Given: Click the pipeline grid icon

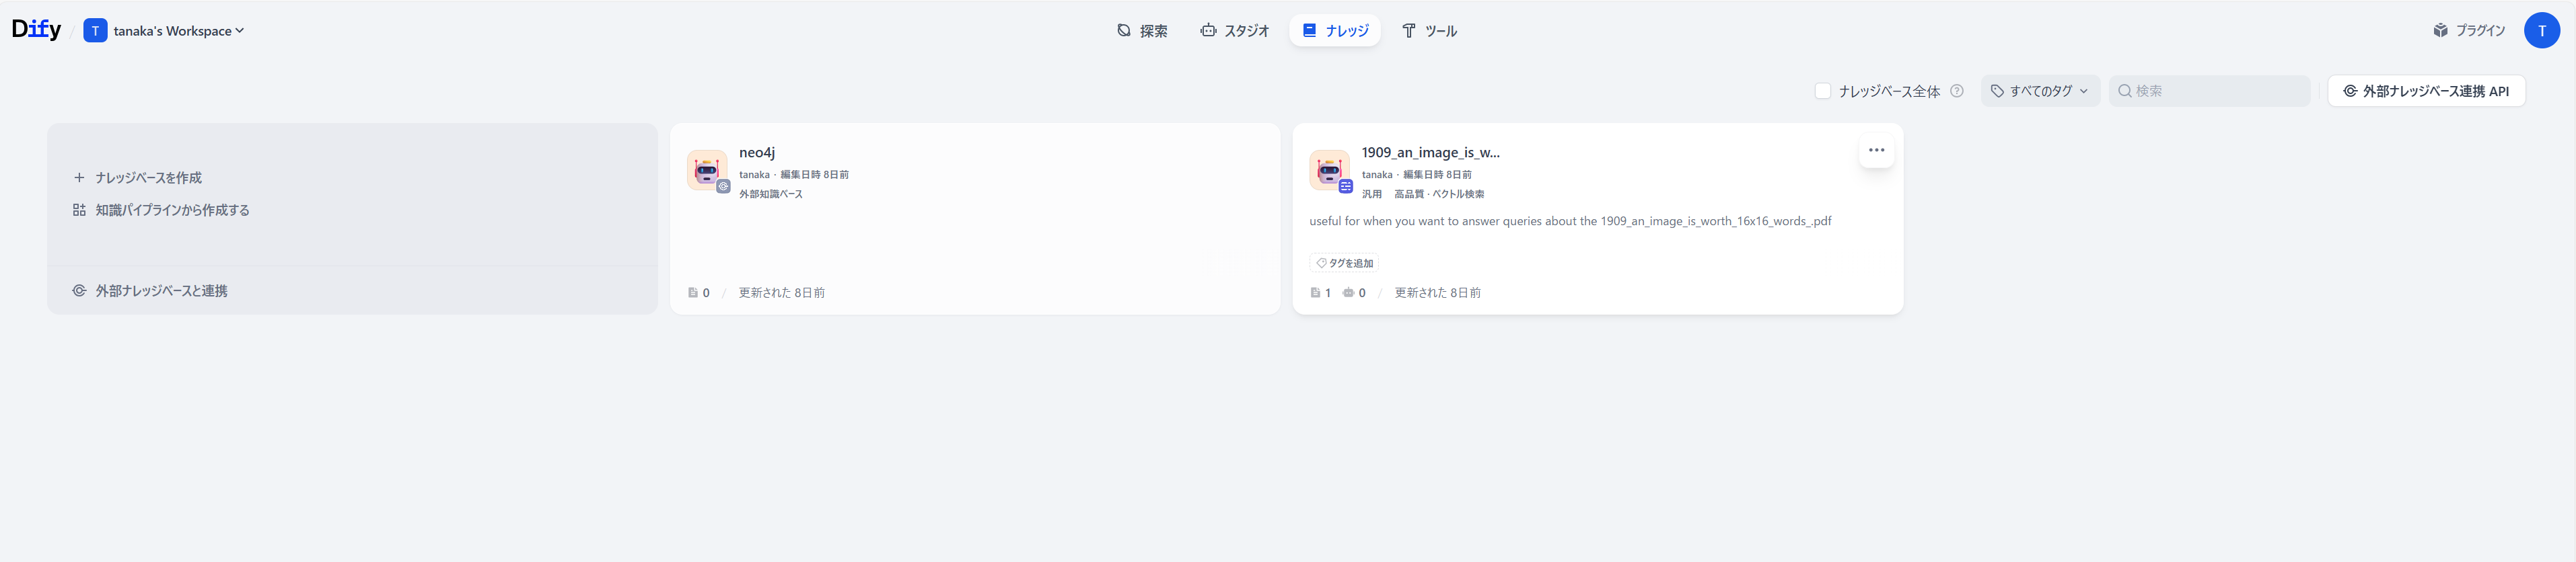Looking at the screenshot, I should tap(79, 210).
